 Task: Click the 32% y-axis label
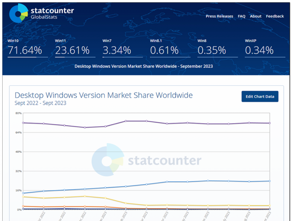pos(18,171)
